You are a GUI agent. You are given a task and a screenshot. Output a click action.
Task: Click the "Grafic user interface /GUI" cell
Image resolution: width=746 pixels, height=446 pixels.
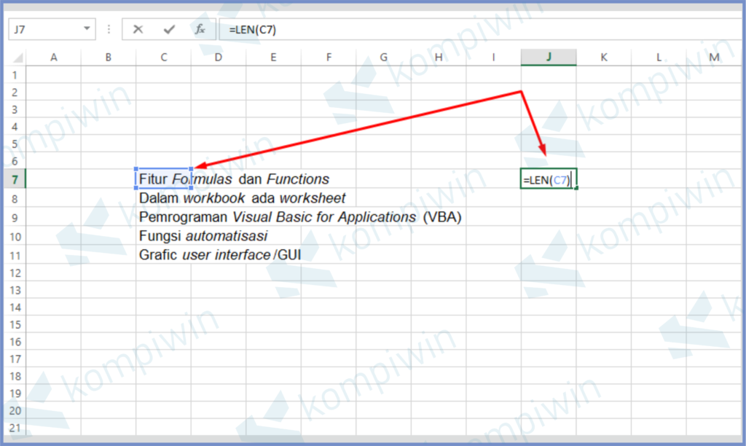tap(163, 255)
